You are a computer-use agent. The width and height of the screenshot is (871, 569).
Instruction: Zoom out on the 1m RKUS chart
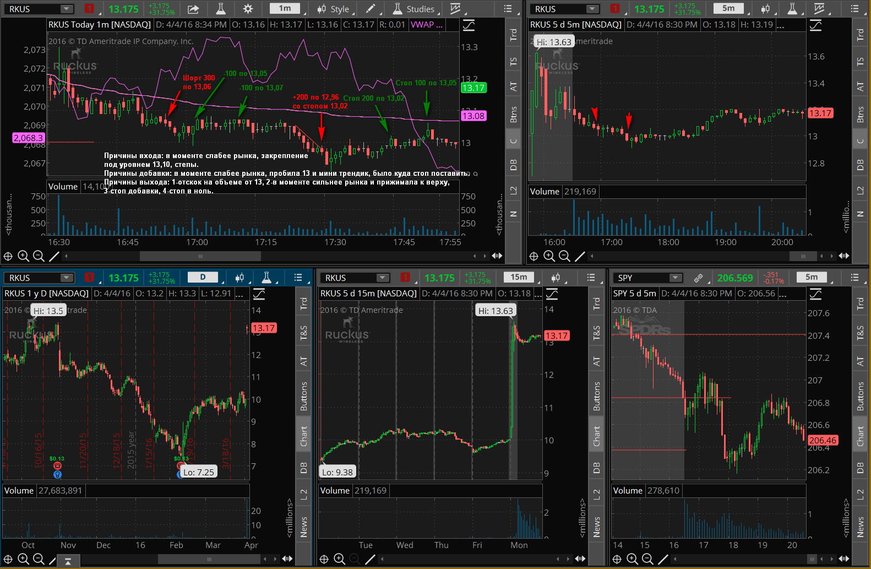click(x=39, y=256)
